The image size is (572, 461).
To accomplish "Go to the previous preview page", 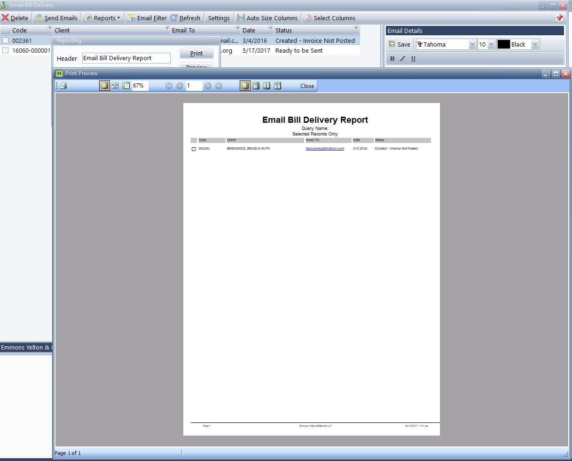I will (x=180, y=86).
